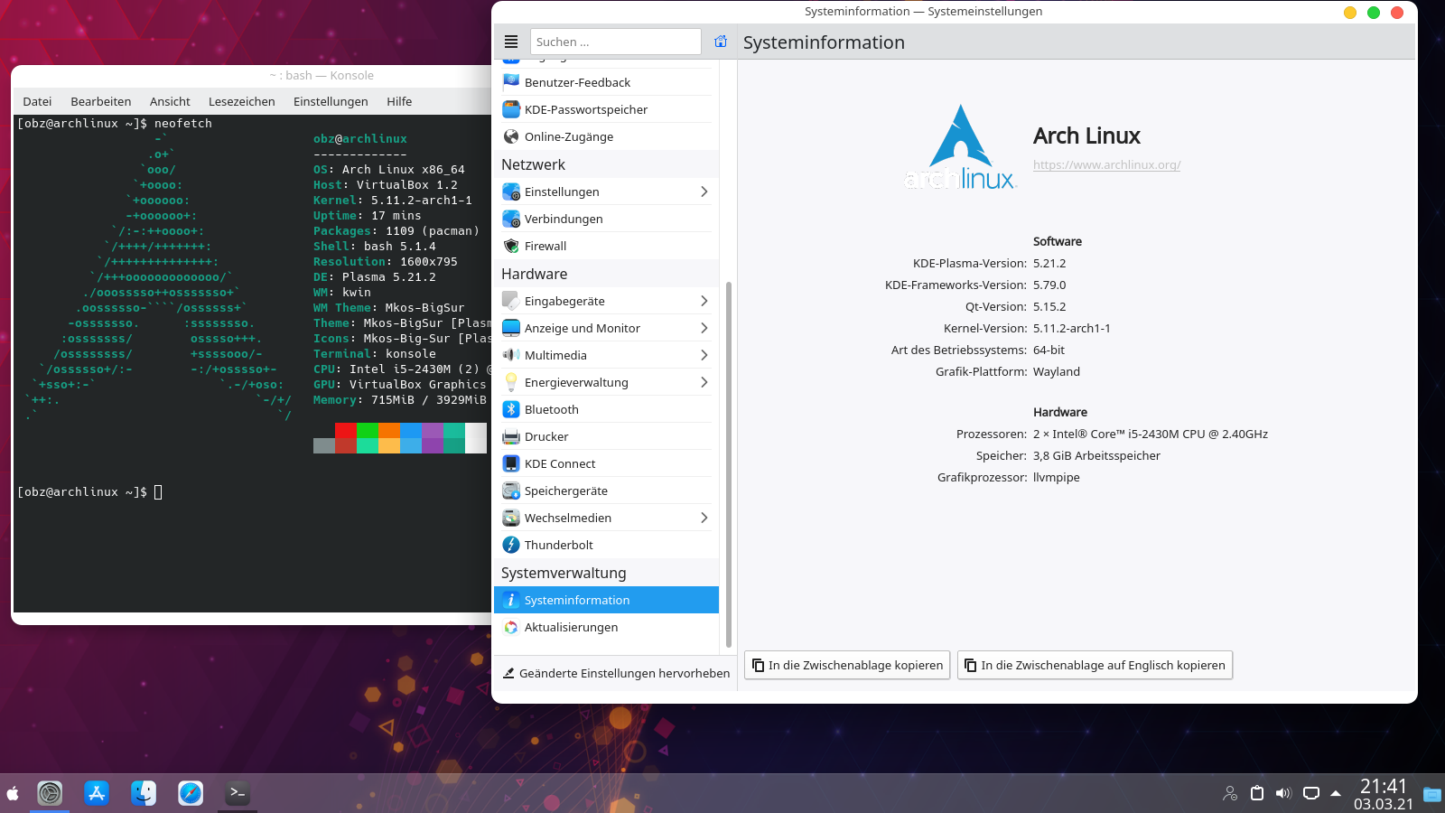This screenshot has height=813, width=1445.
Task: Open Speichergeräte settings
Action: [564, 491]
